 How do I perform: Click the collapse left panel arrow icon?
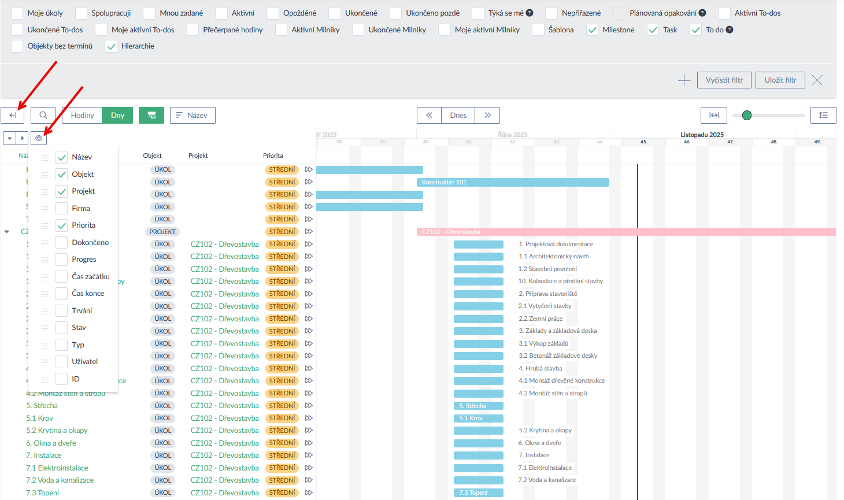click(x=12, y=115)
